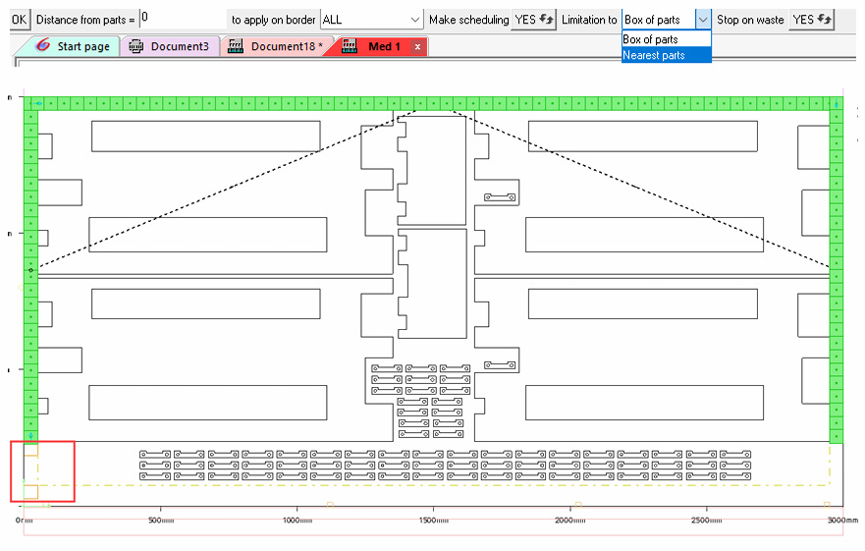Click the OK button
The width and height of the screenshot is (865, 551).
pyautogui.click(x=20, y=20)
